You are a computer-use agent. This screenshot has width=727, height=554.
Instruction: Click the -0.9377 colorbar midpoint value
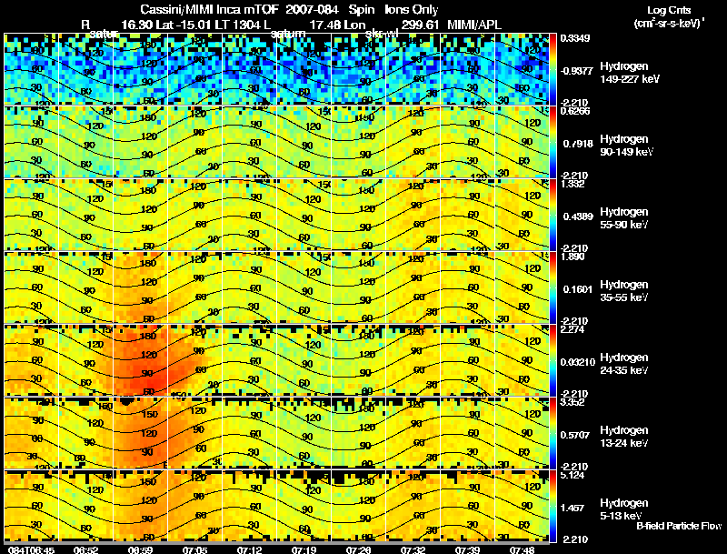pos(576,71)
